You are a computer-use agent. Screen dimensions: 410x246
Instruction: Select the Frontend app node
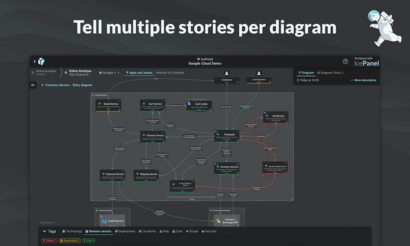[x=227, y=135]
